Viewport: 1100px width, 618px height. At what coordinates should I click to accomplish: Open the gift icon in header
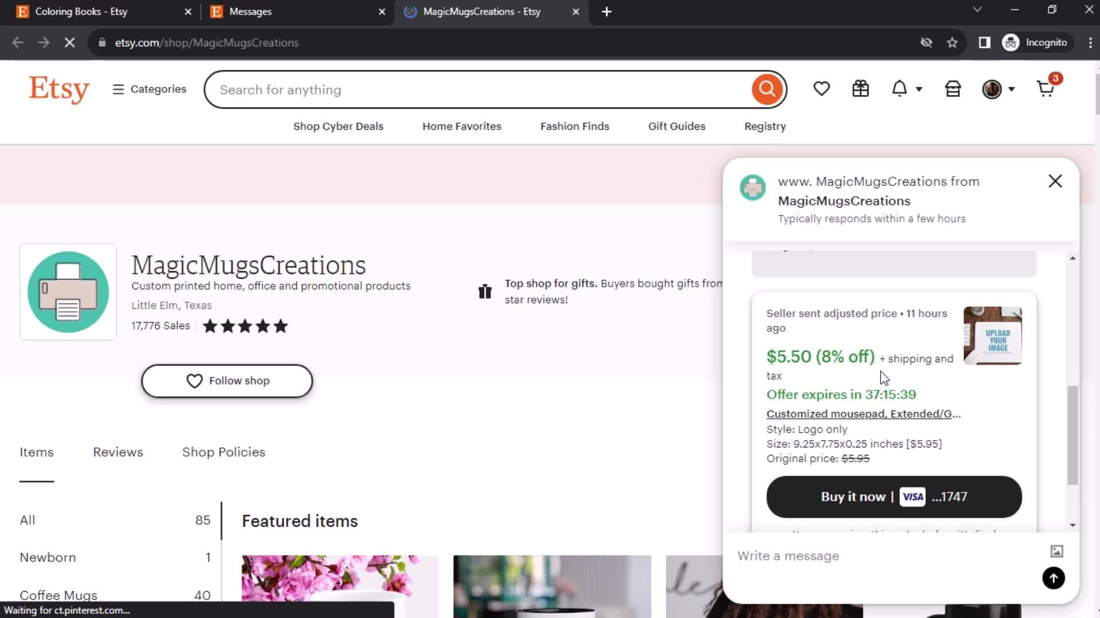(x=861, y=89)
